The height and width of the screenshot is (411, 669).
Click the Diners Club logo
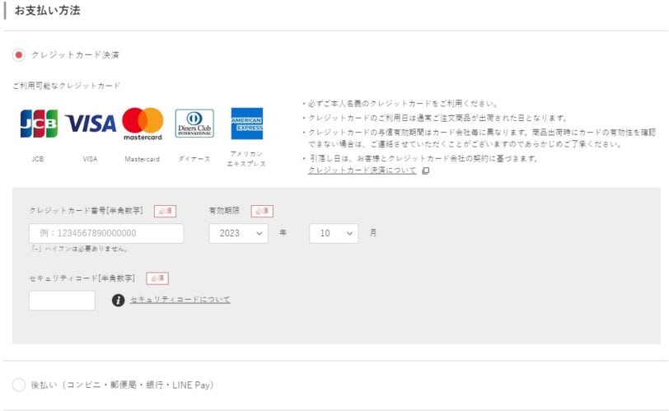(194, 124)
